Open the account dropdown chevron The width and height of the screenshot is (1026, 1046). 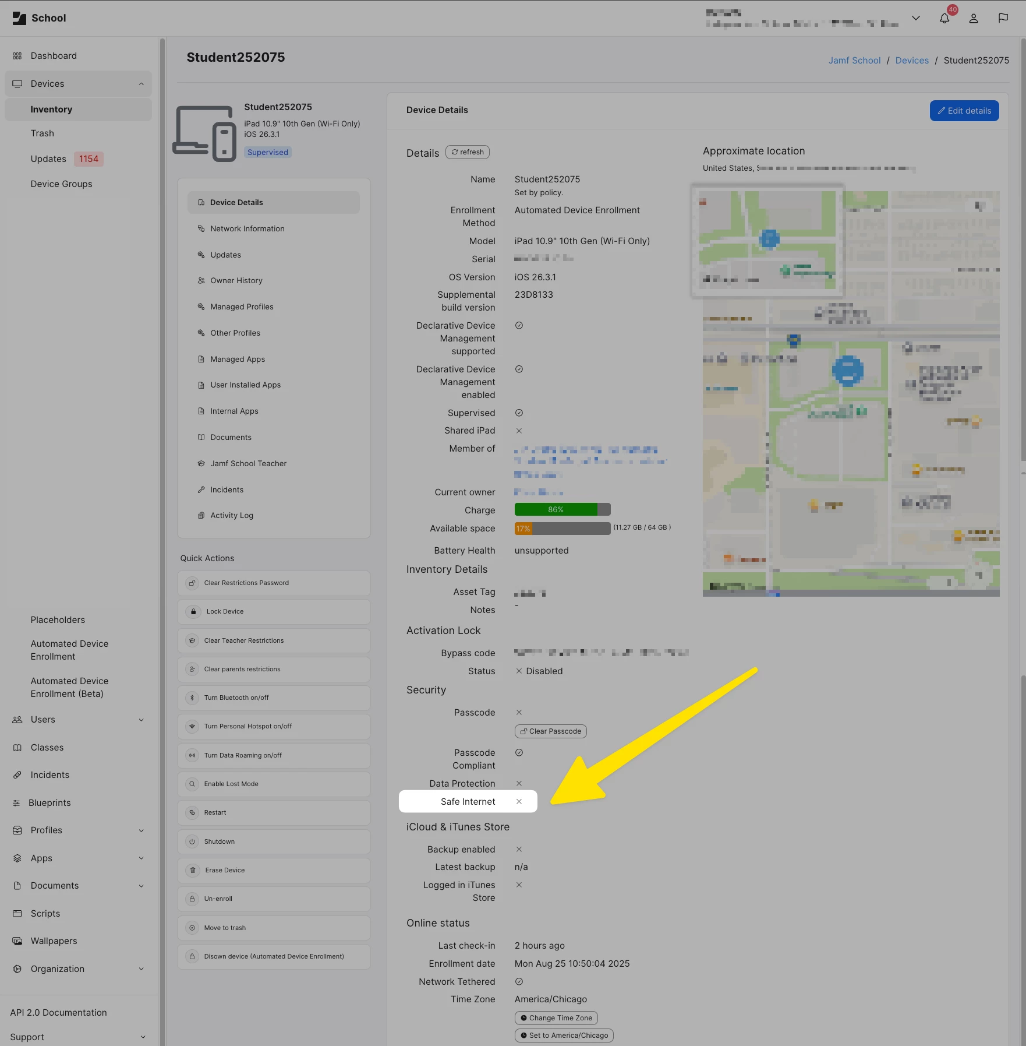pos(916,18)
